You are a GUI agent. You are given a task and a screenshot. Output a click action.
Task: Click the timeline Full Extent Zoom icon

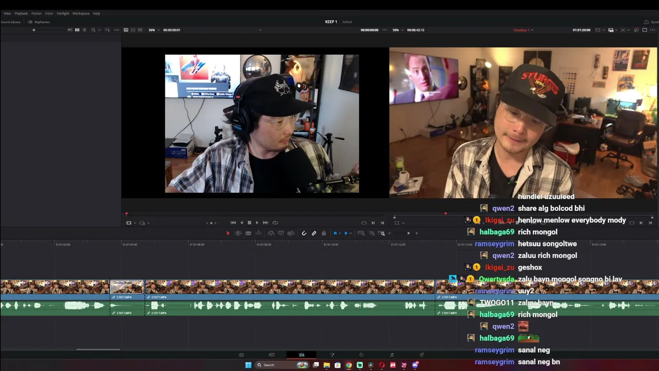361,233
